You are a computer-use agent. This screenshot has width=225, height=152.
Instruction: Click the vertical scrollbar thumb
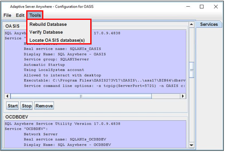point(192,70)
